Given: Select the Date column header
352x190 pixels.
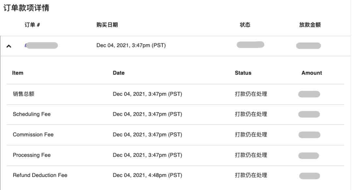Looking at the screenshot, I should click(x=119, y=73).
